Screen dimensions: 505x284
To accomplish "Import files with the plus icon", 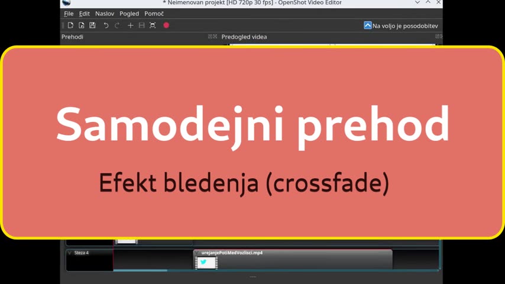I will tap(131, 25).
